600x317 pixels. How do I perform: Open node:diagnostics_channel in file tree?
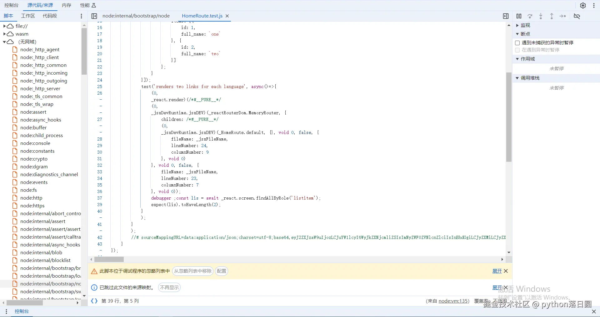[49, 174]
